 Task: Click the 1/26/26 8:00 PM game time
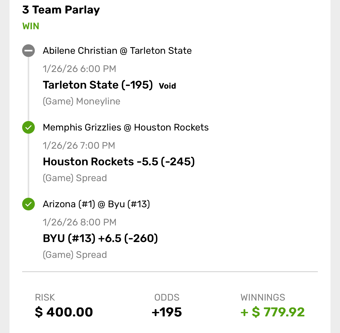(x=80, y=222)
